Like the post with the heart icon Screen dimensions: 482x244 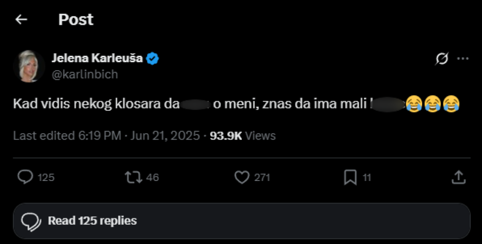241,177
